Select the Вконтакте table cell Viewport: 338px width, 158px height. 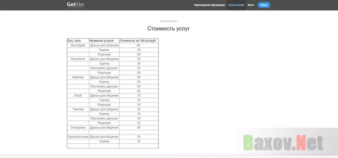pyautogui.click(x=78, y=59)
